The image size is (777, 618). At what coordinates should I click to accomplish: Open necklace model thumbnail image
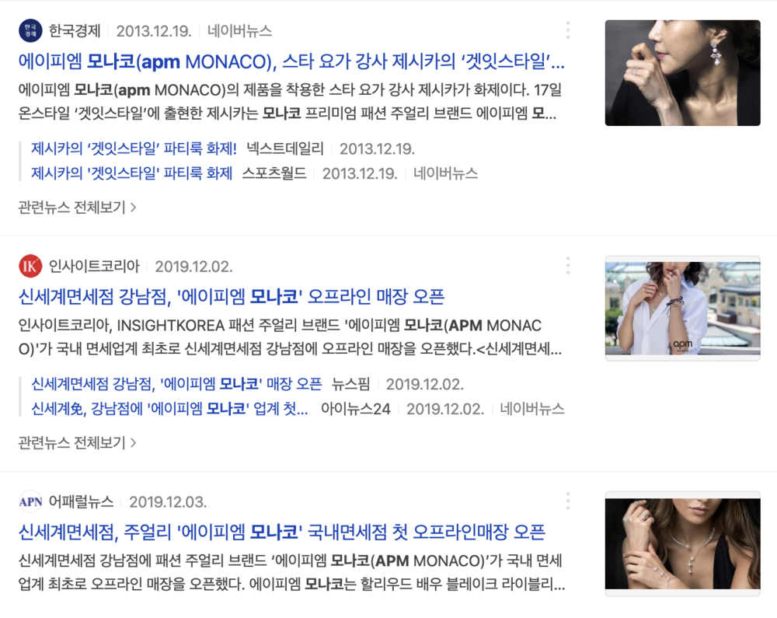682,543
